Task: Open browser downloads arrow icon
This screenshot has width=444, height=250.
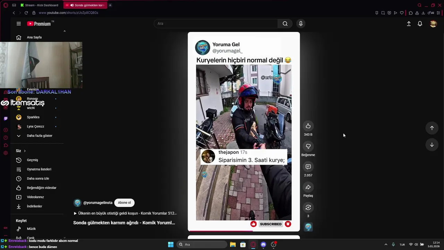Action: click(x=423, y=13)
